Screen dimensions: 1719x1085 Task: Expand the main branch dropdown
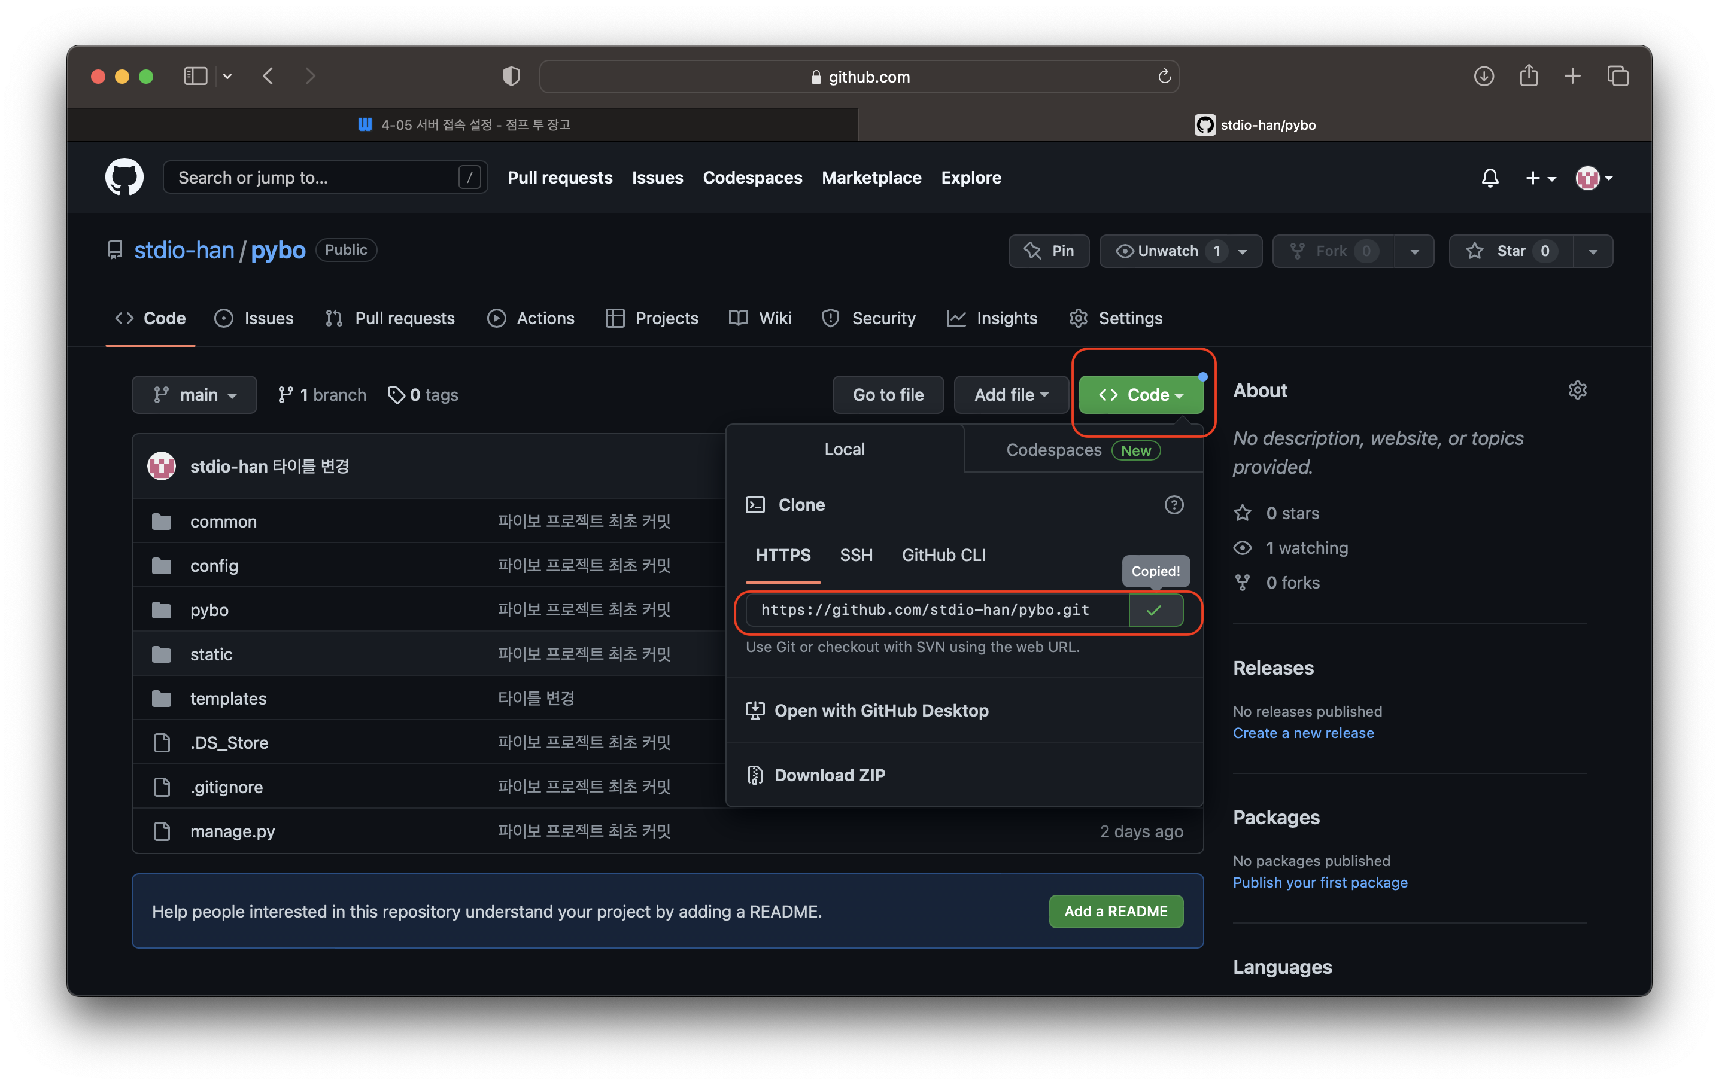pos(194,395)
